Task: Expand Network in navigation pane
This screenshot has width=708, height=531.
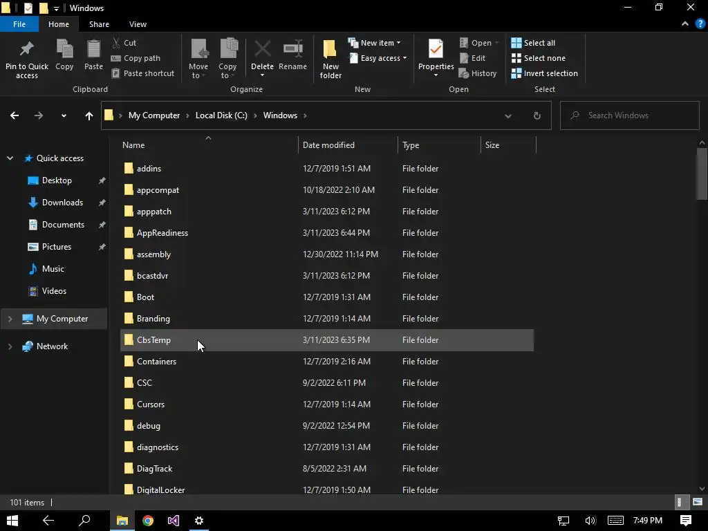Action: click(x=10, y=346)
